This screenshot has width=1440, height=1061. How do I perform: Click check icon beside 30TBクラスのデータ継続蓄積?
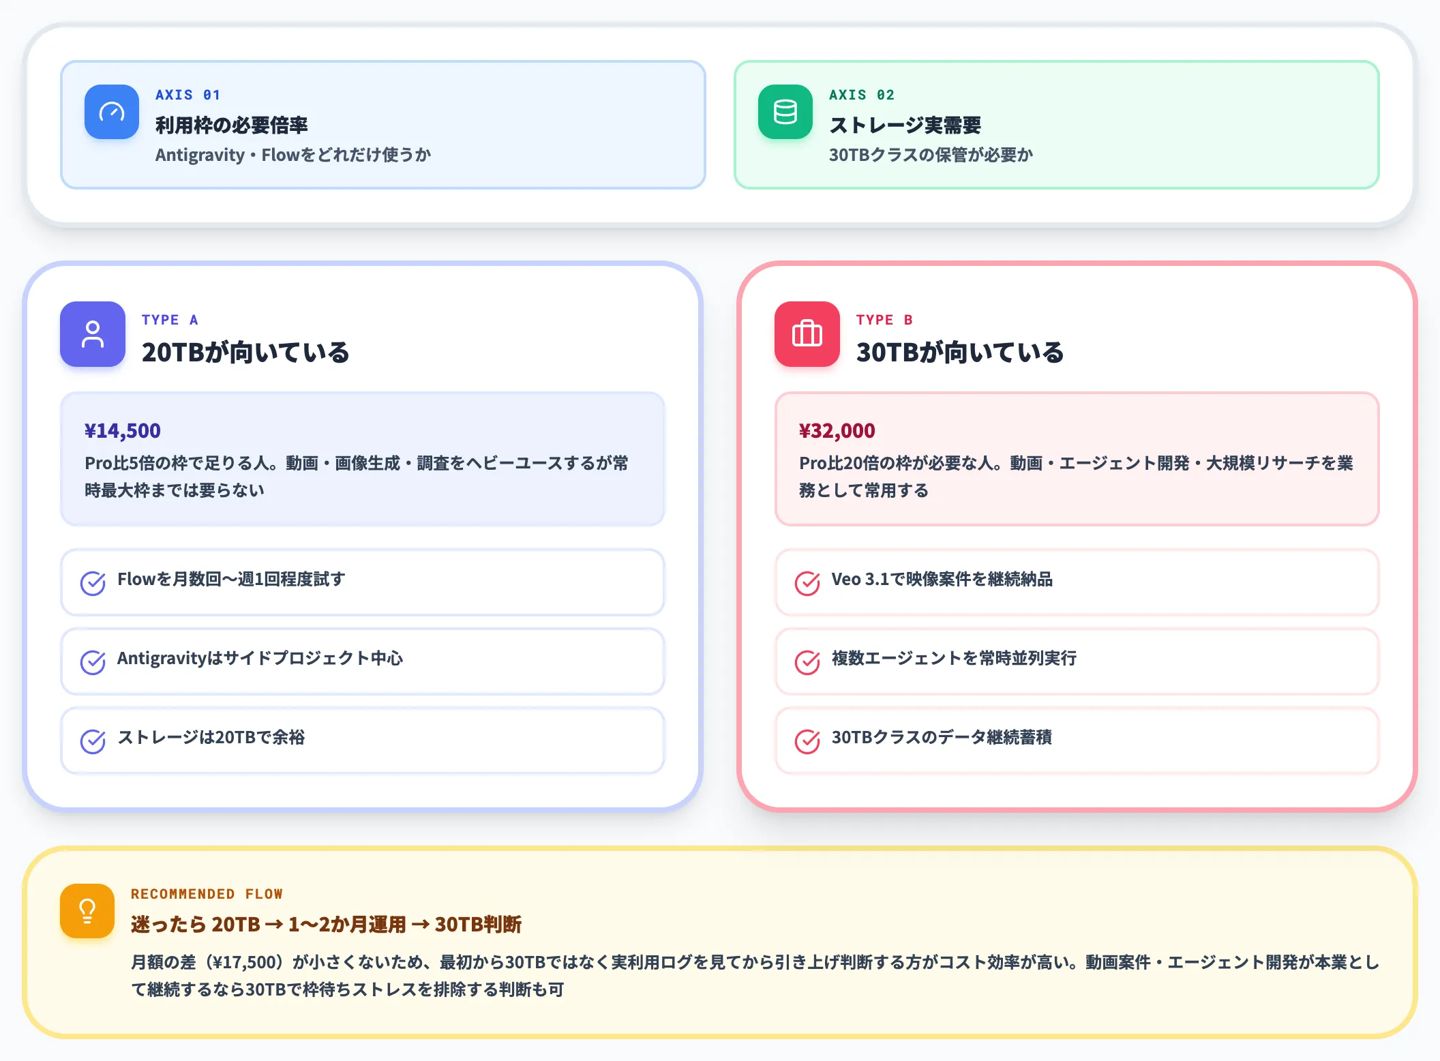807,741
